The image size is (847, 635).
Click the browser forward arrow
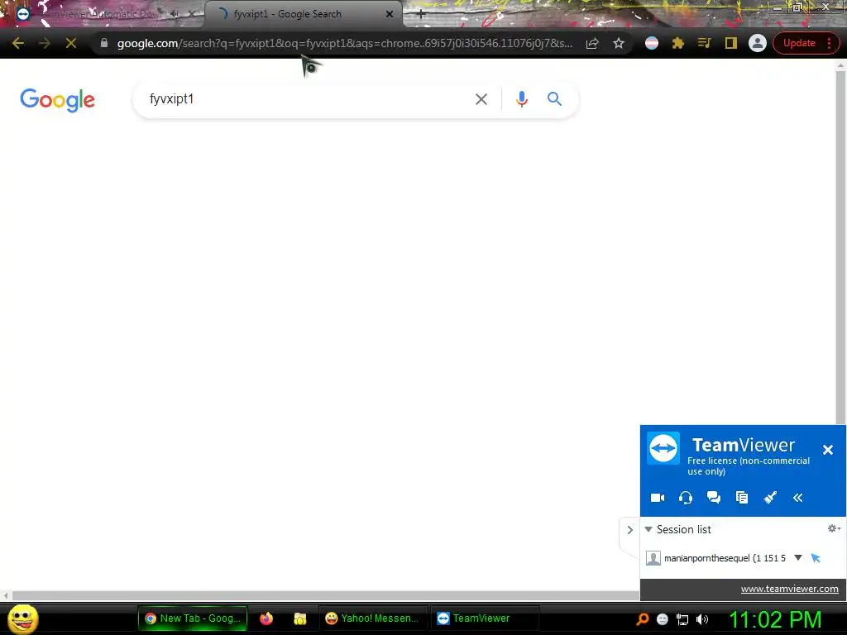click(45, 43)
